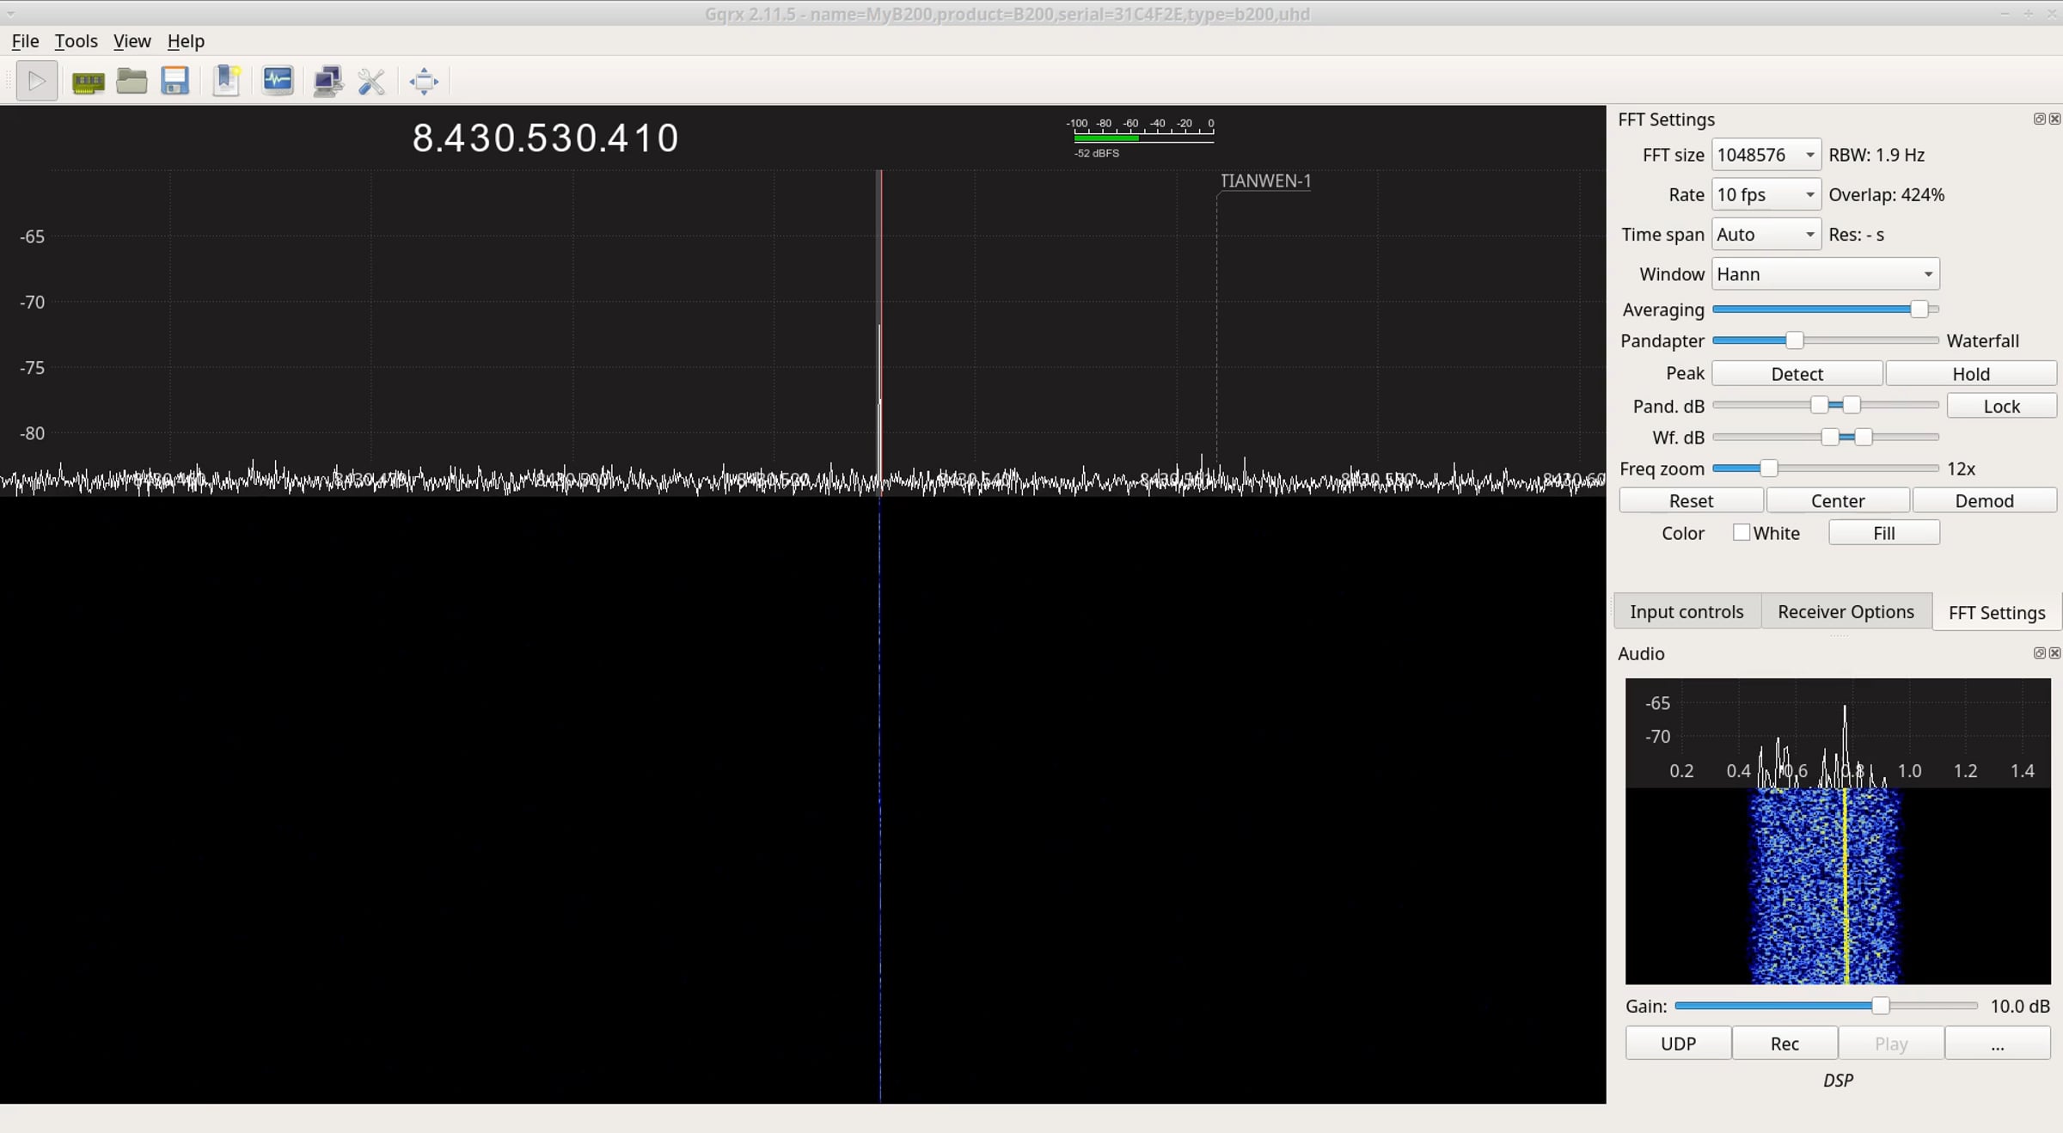This screenshot has height=1133, width=2063.
Task: Expand the FFT size dropdown
Action: (1766, 155)
